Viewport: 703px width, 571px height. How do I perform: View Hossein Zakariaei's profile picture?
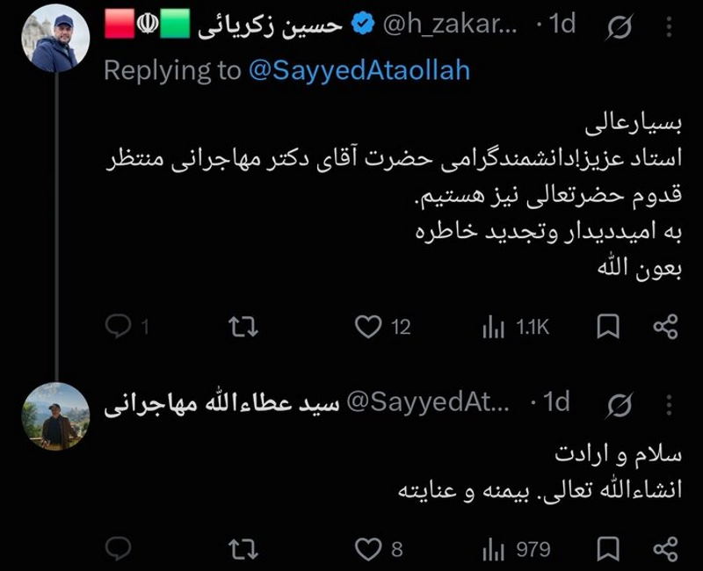(x=55, y=38)
